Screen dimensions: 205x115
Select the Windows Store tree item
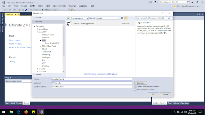pos(48,35)
